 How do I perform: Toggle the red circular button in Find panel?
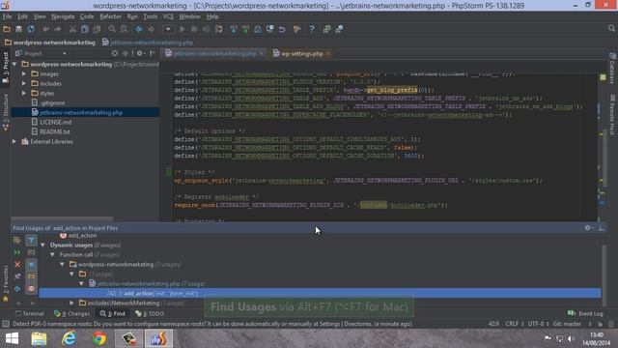click(31, 289)
